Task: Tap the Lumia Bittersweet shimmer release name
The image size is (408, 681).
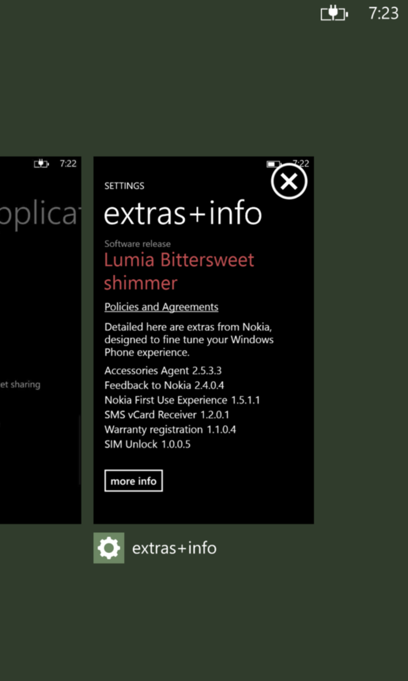Action: pos(178,271)
